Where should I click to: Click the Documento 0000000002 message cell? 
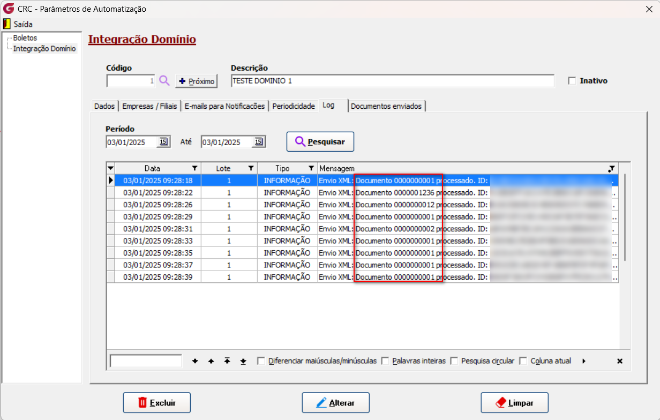pos(468,229)
